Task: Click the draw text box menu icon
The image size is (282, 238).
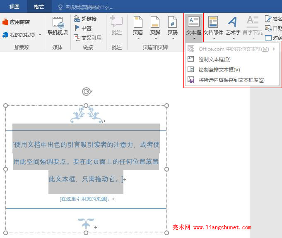Action: coord(190,59)
